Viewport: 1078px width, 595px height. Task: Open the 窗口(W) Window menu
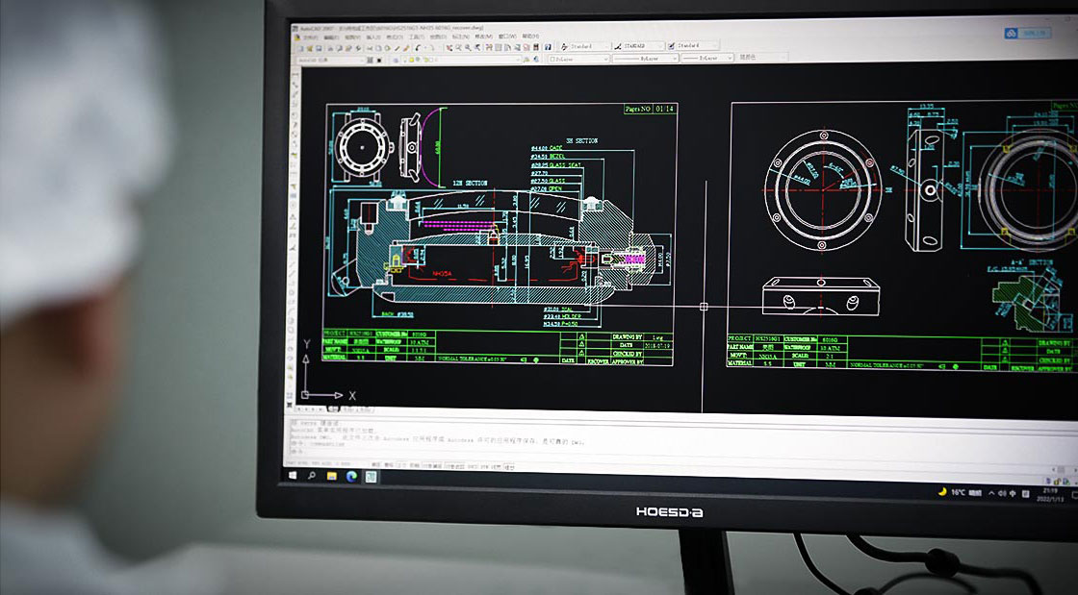click(x=507, y=37)
